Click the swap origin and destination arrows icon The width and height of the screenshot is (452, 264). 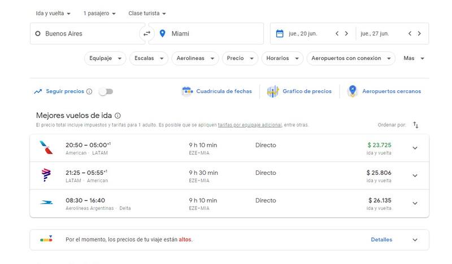point(147,34)
